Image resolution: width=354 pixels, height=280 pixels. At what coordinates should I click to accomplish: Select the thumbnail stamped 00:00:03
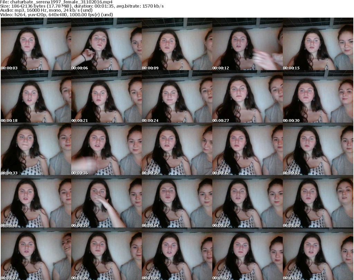[x=36, y=44]
